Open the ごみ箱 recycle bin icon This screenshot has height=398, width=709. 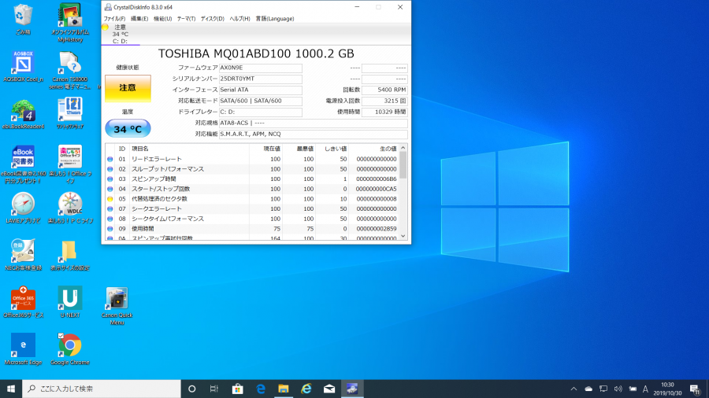point(23,19)
